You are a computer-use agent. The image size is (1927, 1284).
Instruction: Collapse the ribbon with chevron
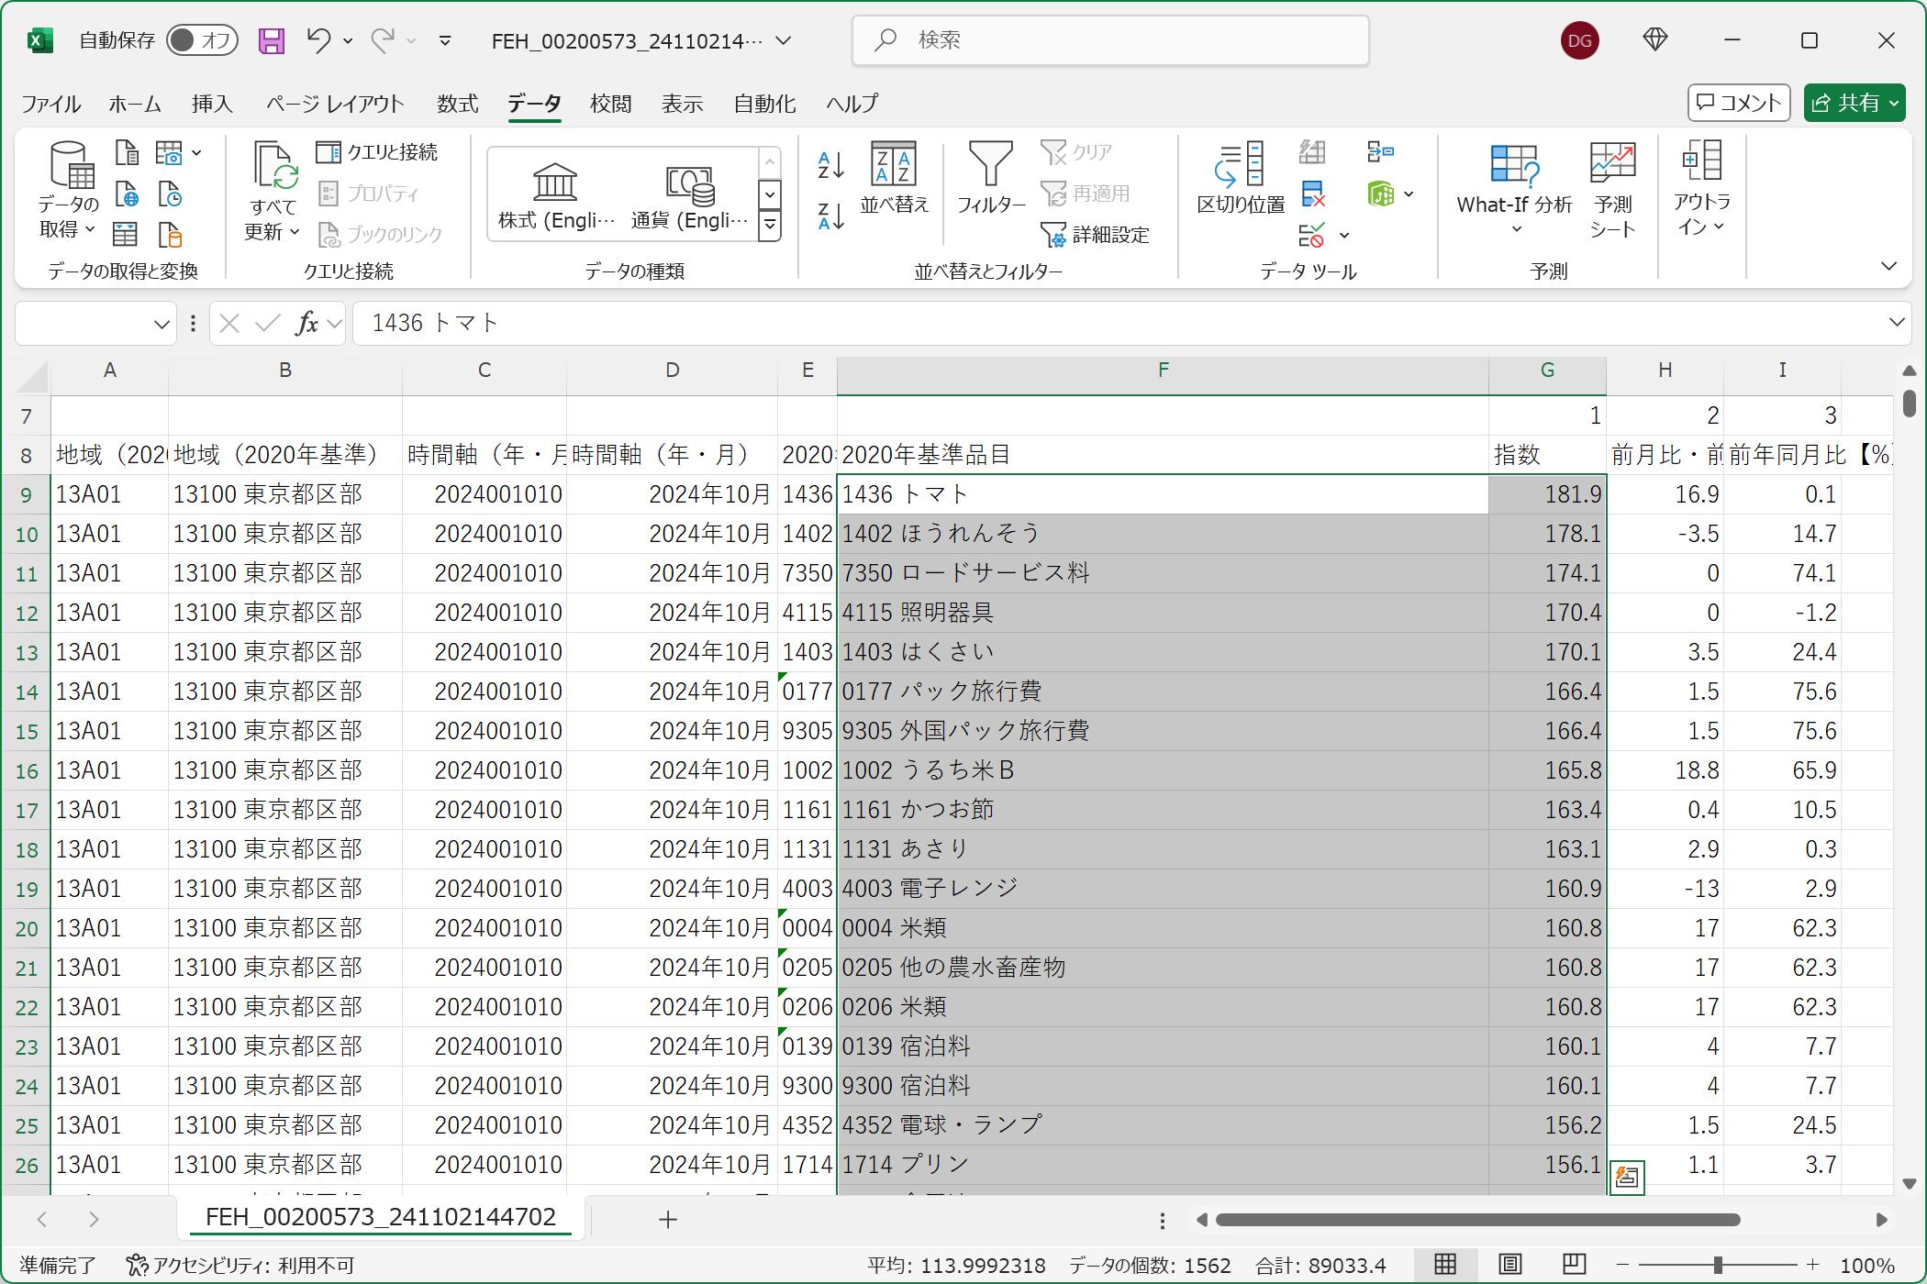1888,267
